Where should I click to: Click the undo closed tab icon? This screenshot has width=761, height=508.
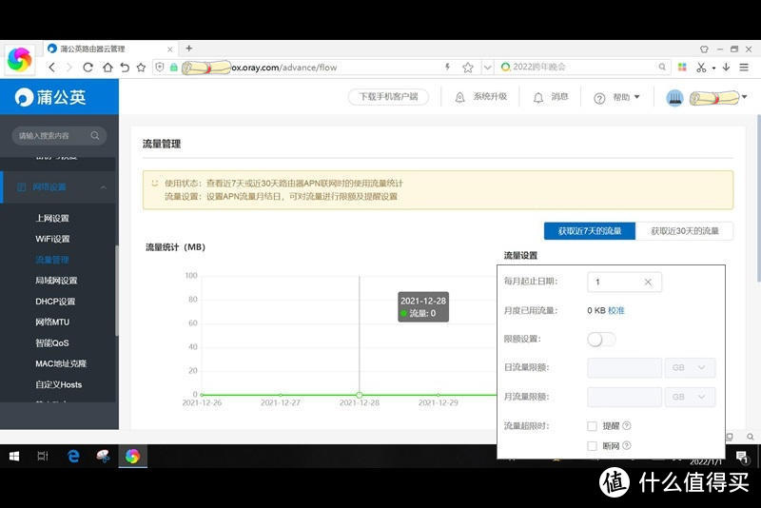[125, 68]
